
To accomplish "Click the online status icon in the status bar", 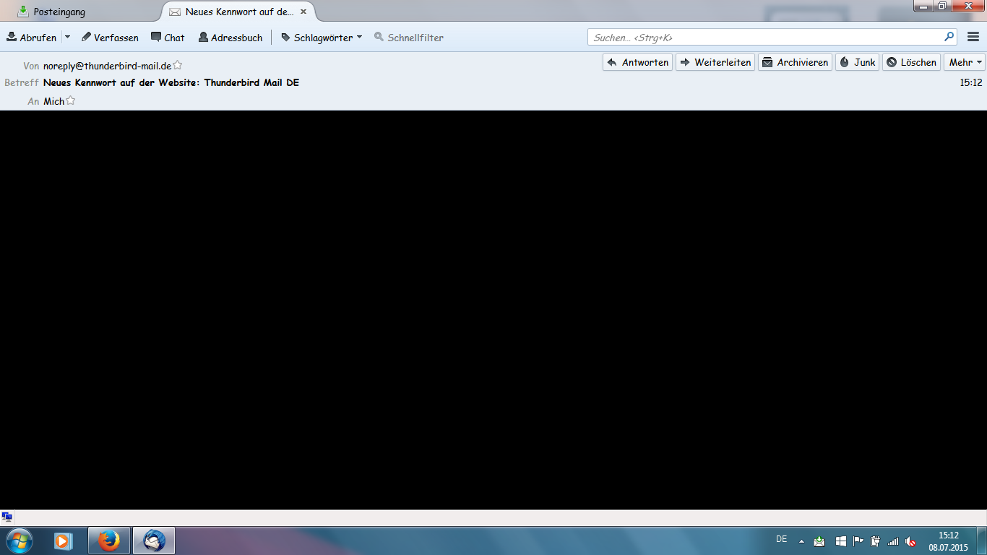I will [7, 517].
